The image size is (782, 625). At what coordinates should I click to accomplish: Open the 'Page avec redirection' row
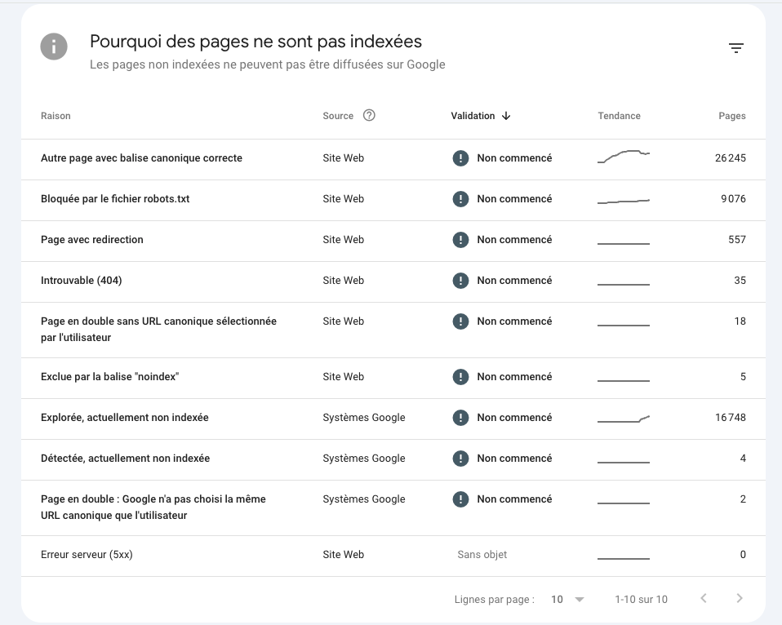tap(92, 240)
